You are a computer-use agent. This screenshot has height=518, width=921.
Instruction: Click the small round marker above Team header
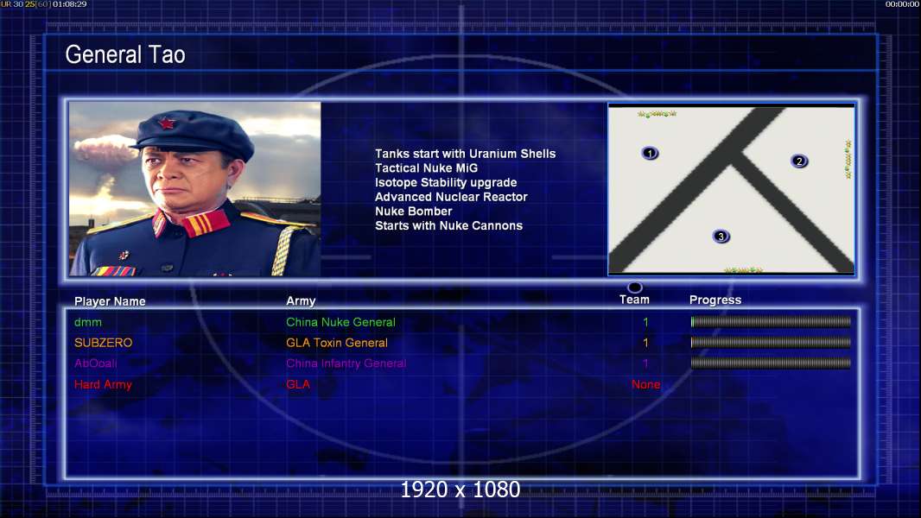click(635, 287)
